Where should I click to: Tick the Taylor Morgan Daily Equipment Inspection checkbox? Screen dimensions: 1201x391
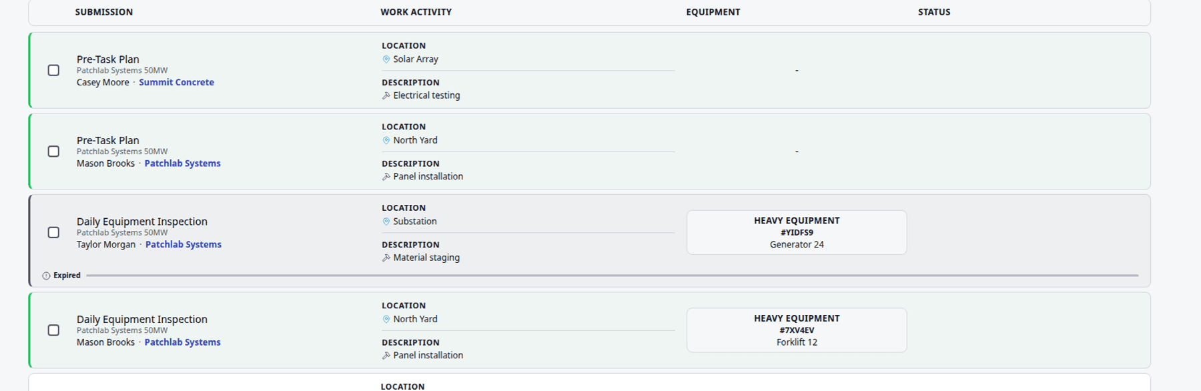point(53,232)
